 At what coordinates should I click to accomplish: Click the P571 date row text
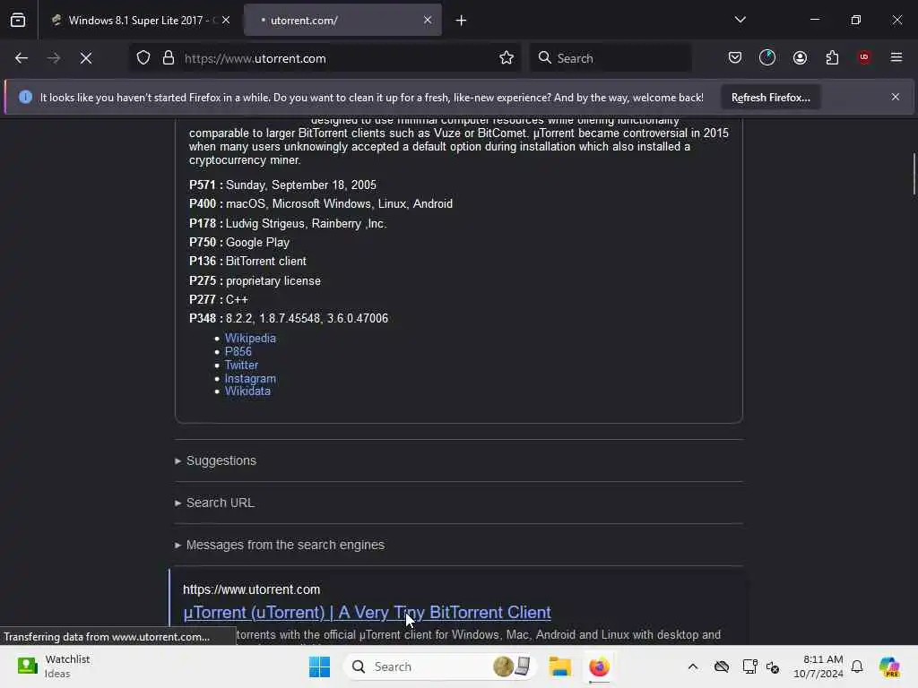click(x=282, y=185)
